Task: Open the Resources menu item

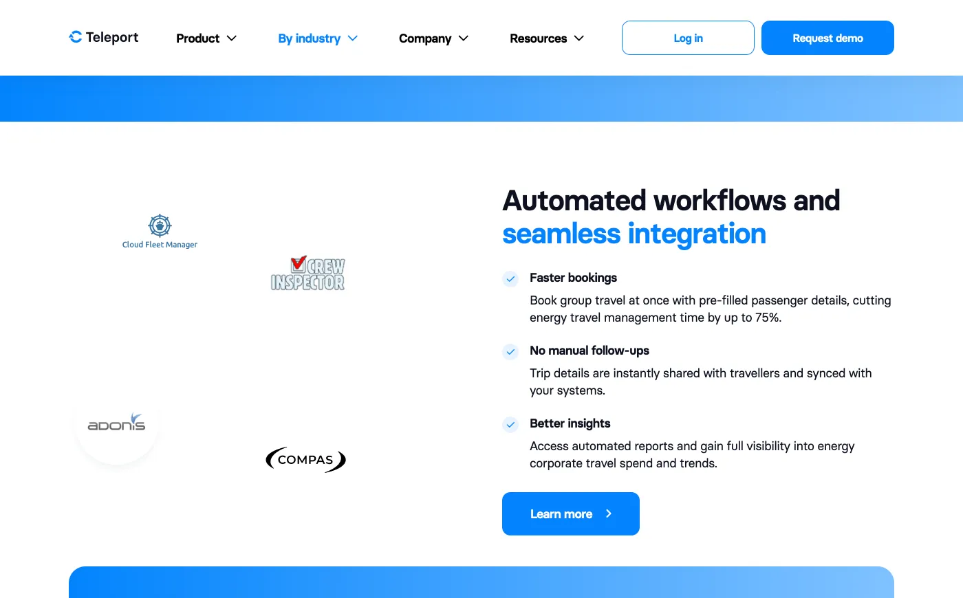Action: [x=538, y=38]
